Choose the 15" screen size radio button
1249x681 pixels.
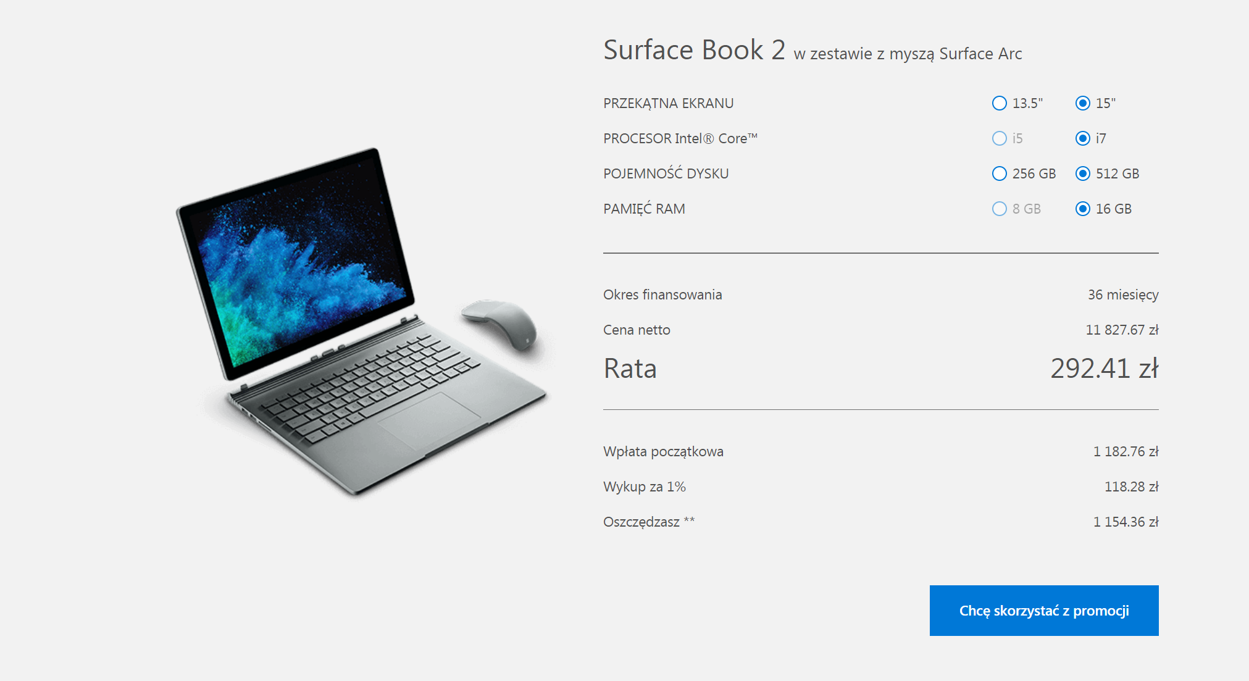[1083, 103]
